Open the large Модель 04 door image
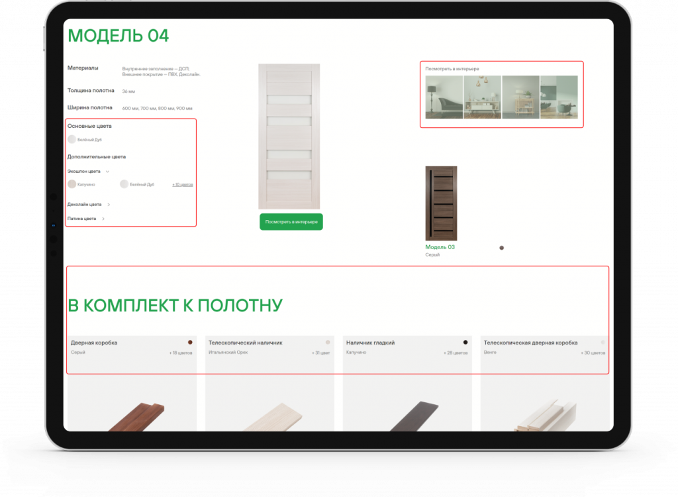Image resolution: width=678 pixels, height=497 pixels. coord(289,137)
